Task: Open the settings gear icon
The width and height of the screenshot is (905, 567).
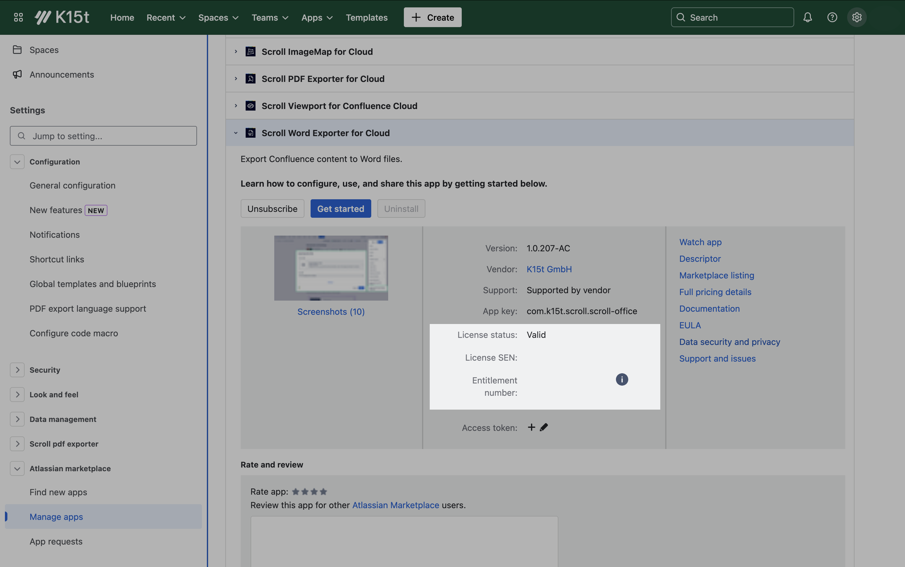Action: point(857,17)
